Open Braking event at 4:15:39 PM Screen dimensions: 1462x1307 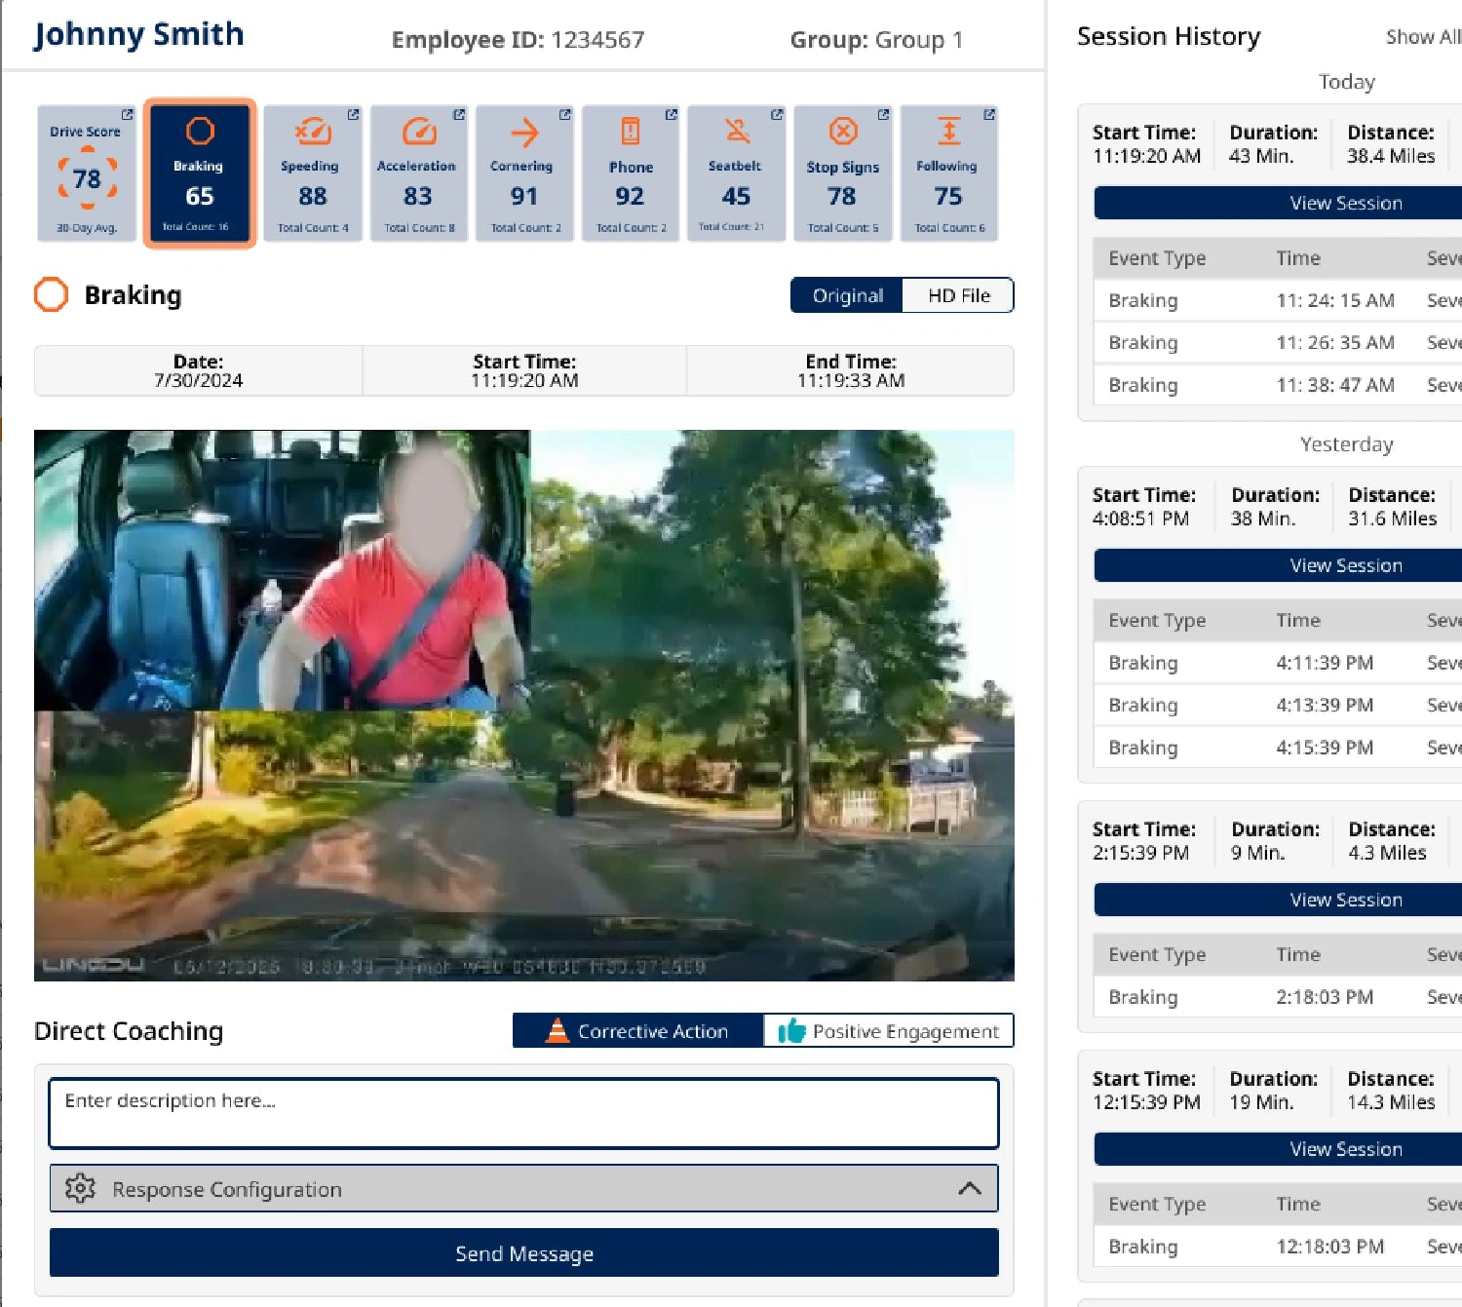1278,748
